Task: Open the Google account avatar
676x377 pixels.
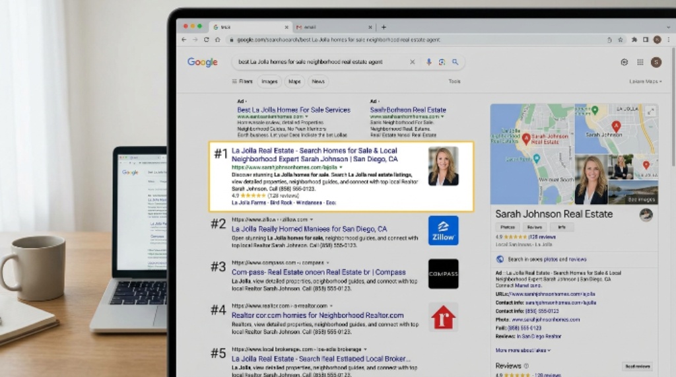Action: coord(656,62)
